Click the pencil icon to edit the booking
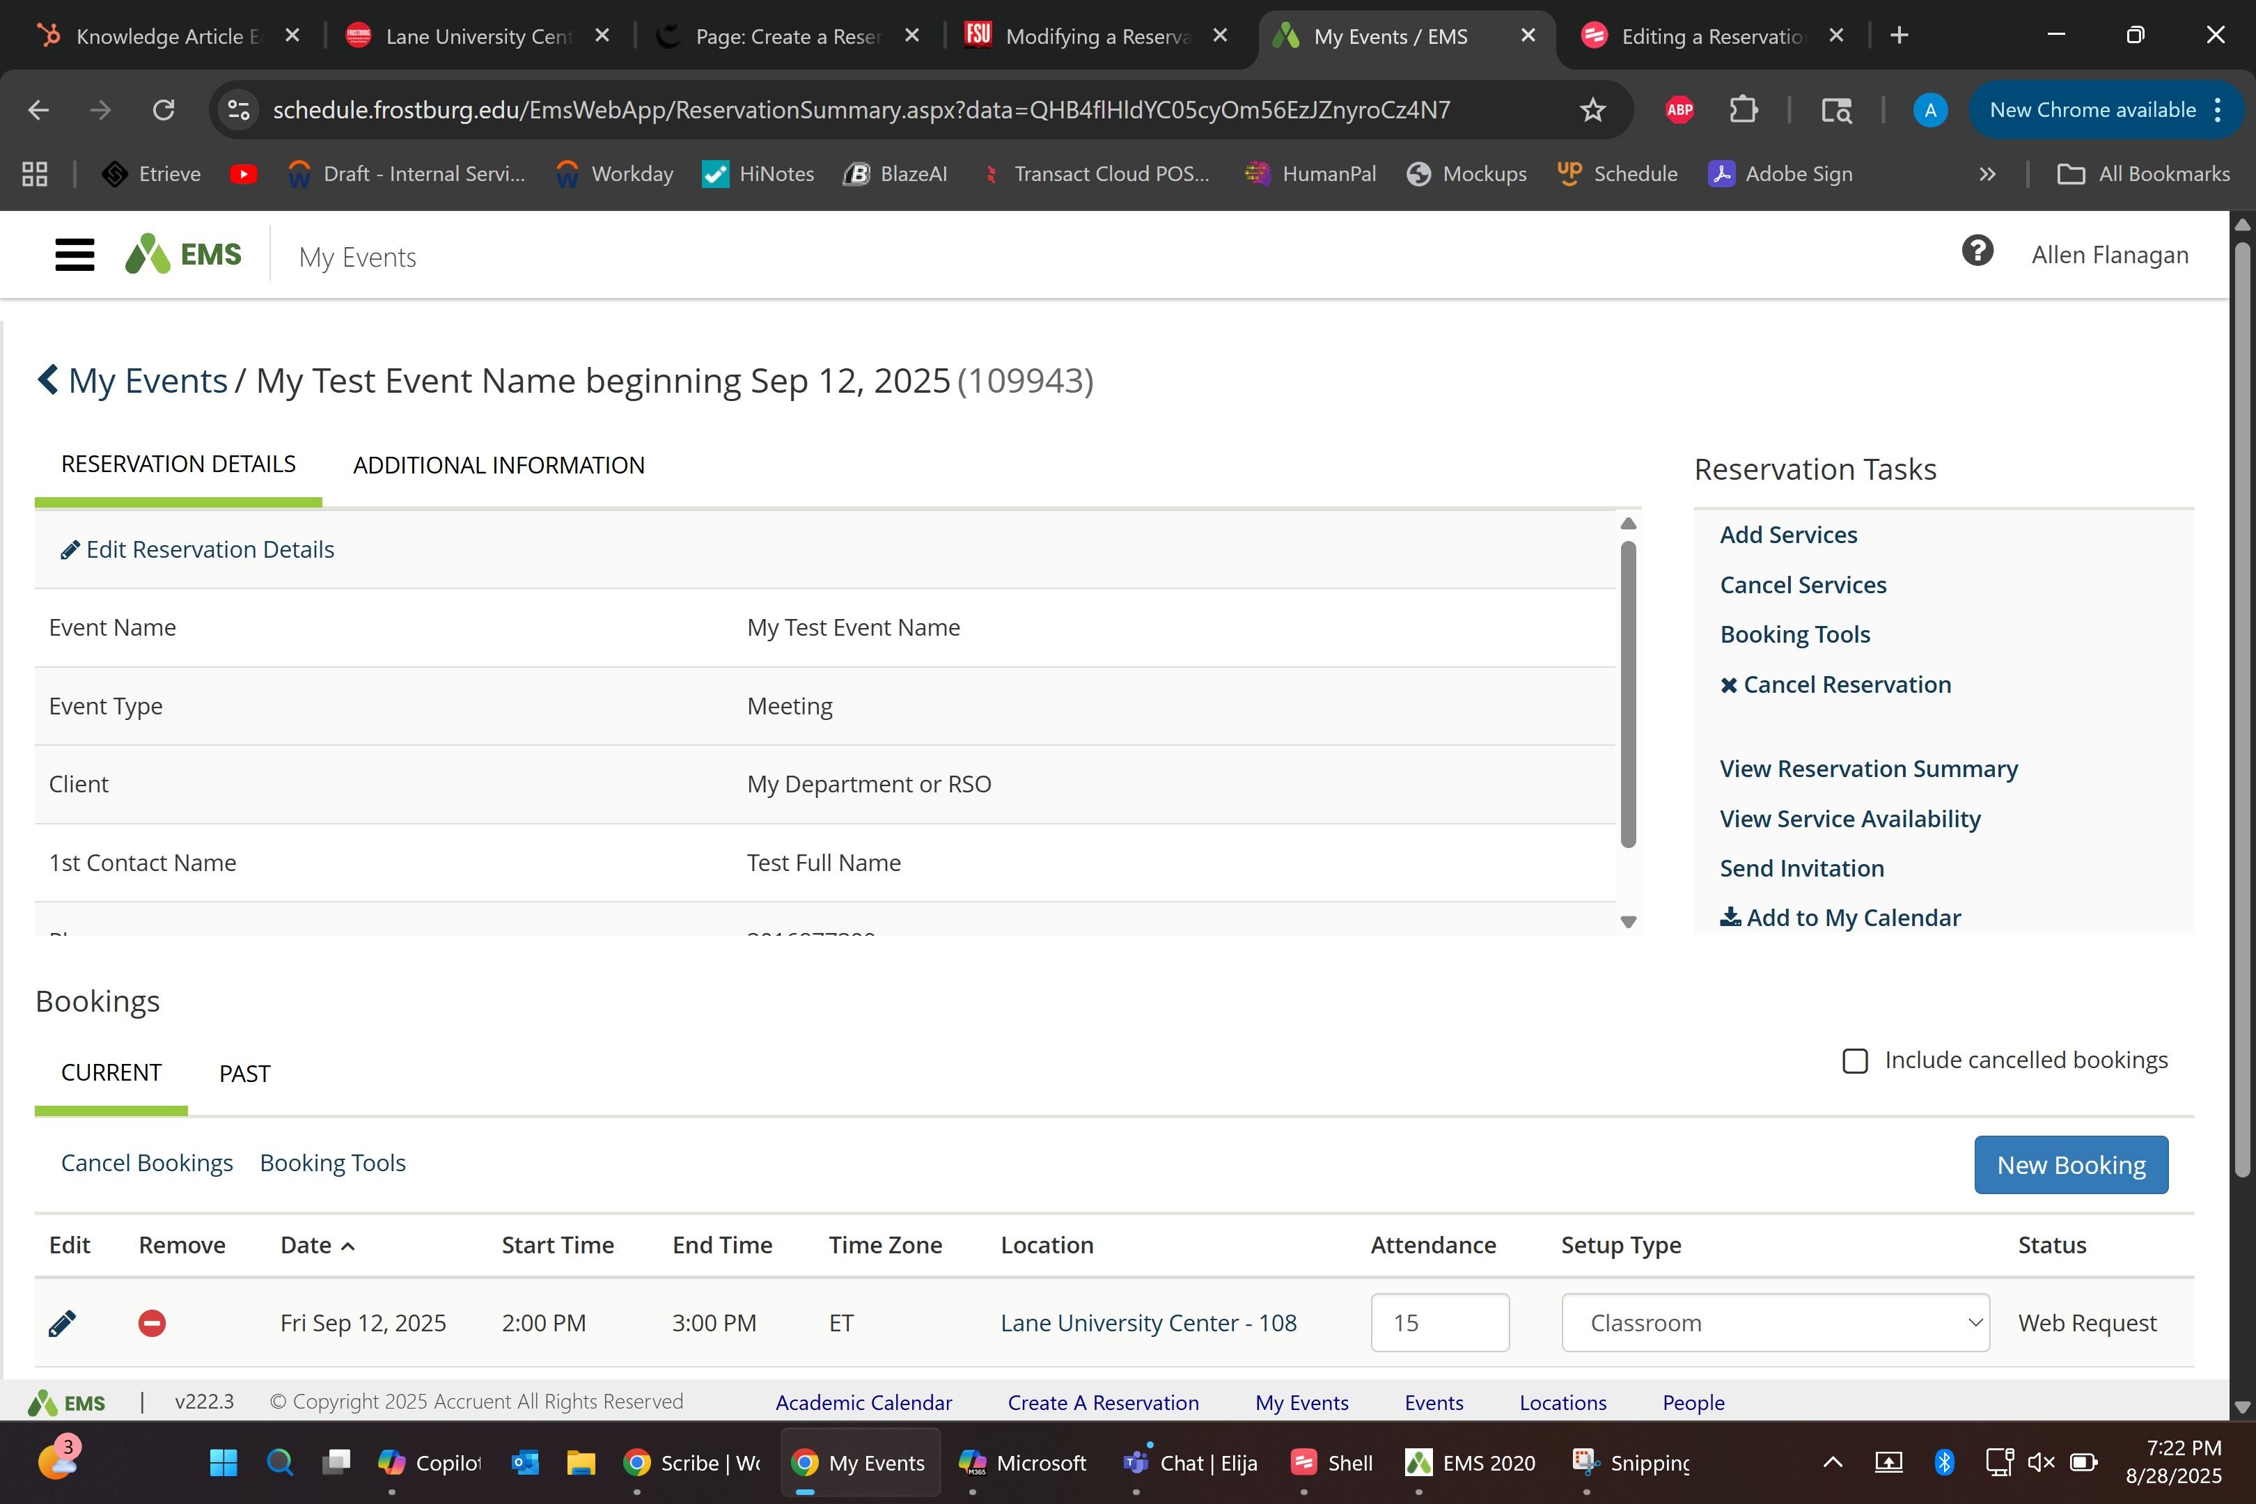The image size is (2256, 1504). 61,1324
